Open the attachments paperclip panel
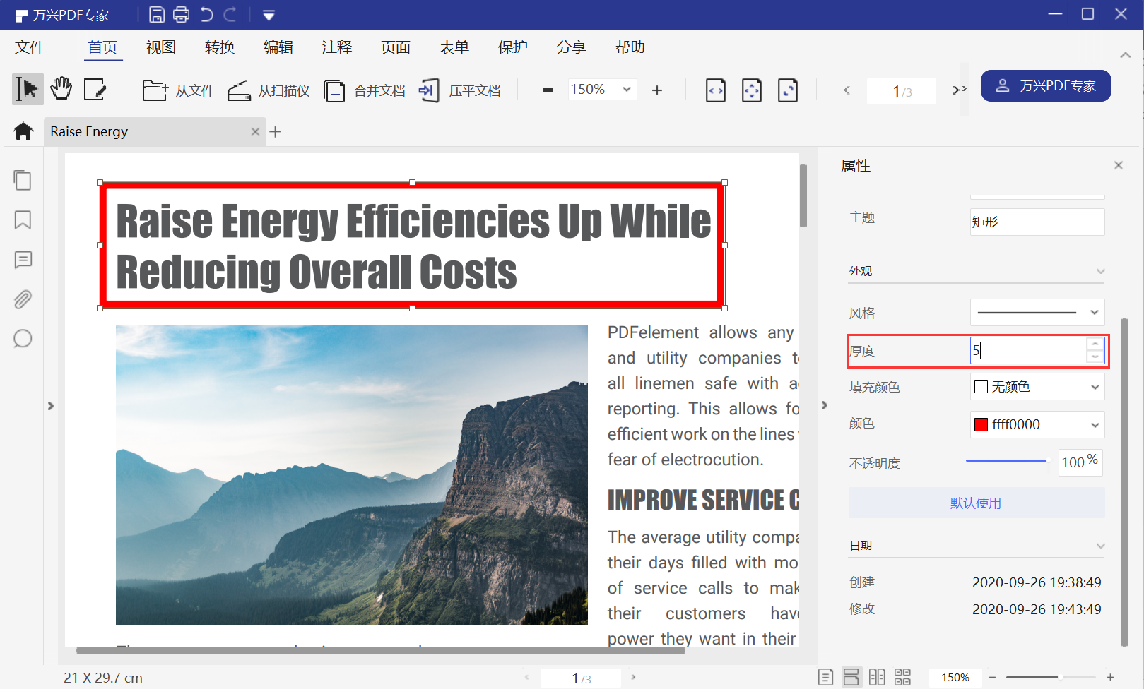The width and height of the screenshot is (1144, 689). 23,299
